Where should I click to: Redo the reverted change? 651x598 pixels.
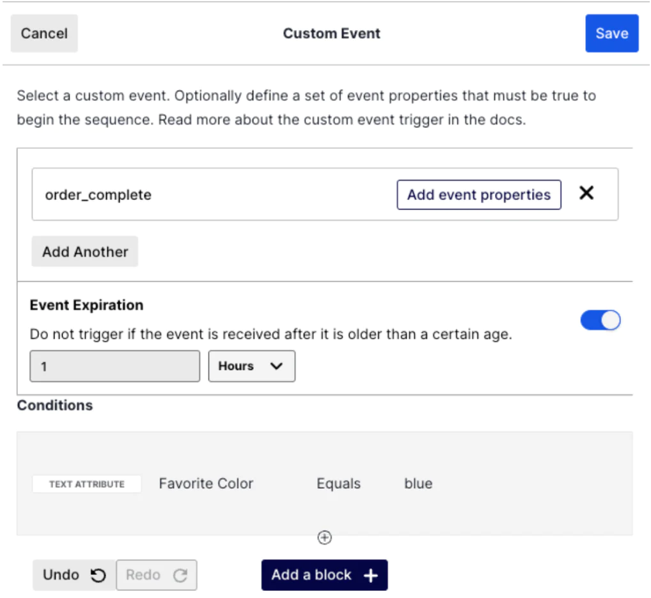[x=156, y=575]
